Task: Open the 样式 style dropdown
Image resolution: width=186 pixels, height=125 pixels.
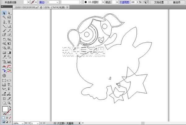Action: 117,2
